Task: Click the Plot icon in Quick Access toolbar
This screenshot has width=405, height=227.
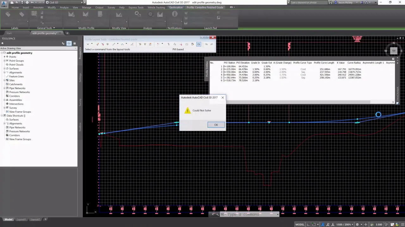Action: pyautogui.click(x=27, y=2)
